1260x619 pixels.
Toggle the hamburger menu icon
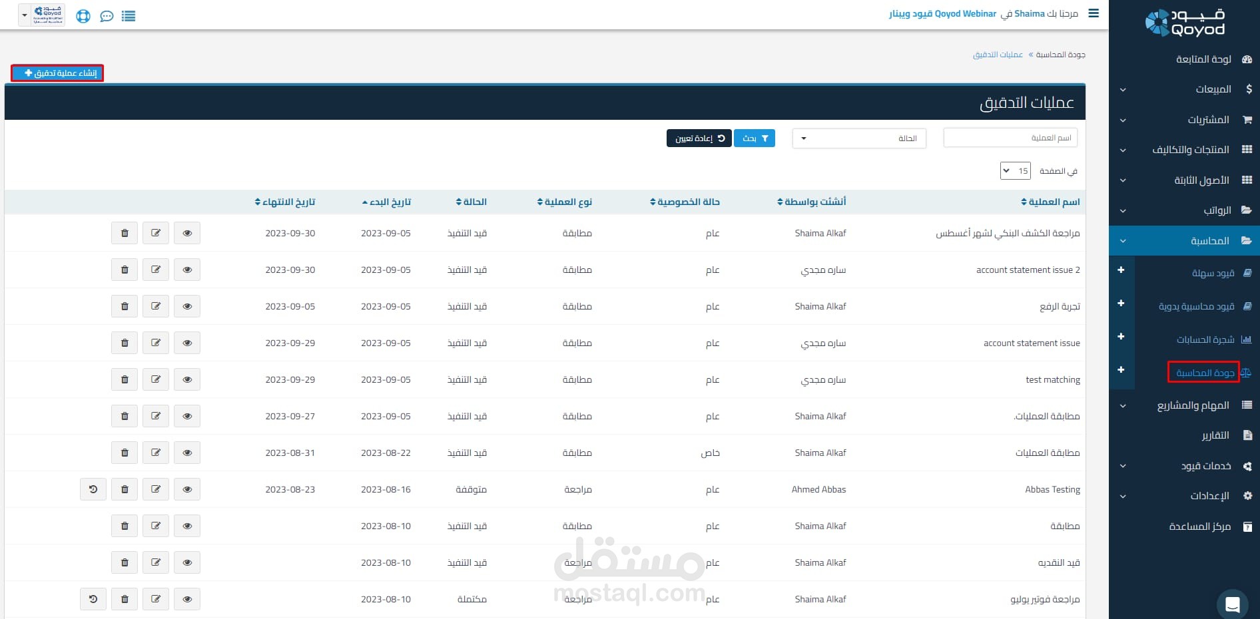[x=1094, y=13]
